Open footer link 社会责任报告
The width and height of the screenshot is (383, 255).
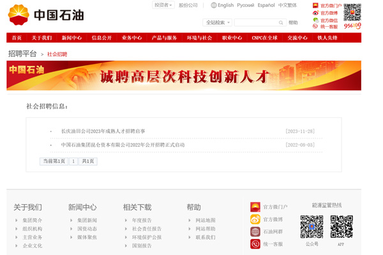tap(147, 229)
